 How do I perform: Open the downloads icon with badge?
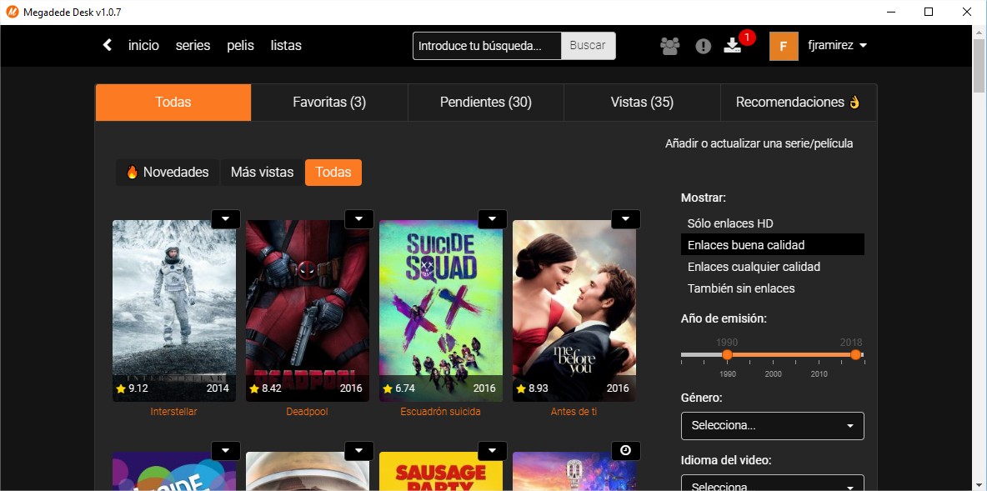coord(733,45)
